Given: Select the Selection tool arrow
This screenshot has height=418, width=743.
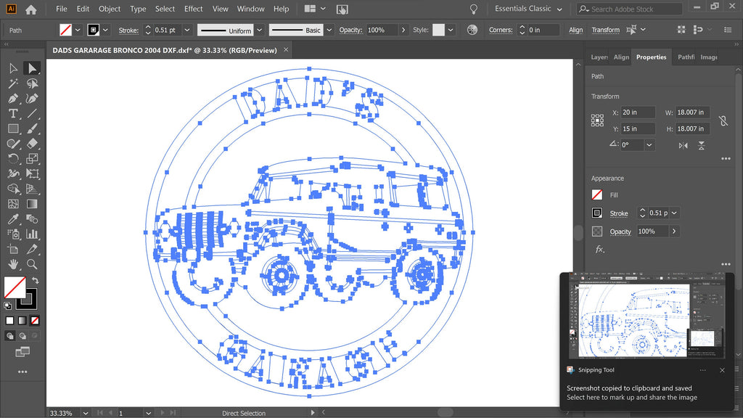Looking at the screenshot, I should (13, 68).
